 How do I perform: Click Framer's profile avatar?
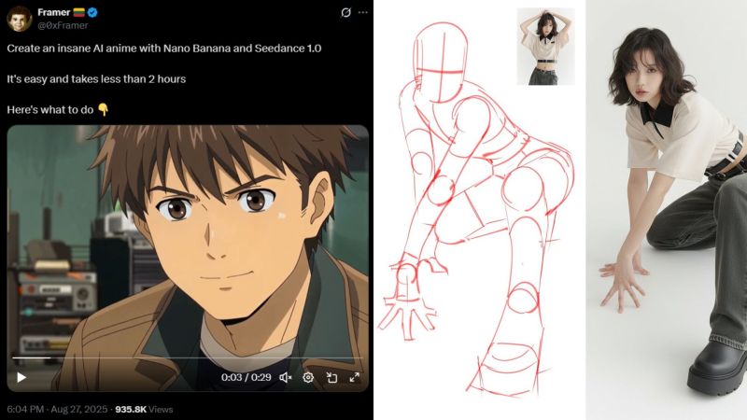pos(20,18)
